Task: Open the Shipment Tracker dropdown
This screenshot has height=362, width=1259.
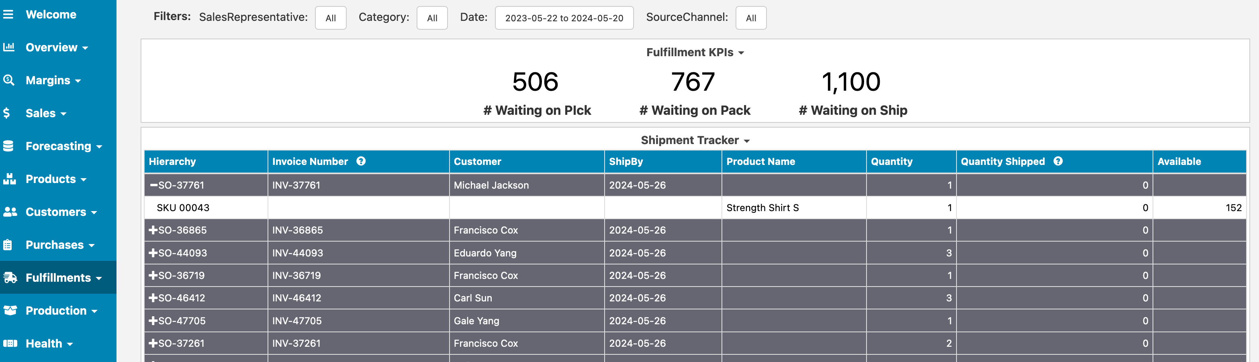Action: pyautogui.click(x=695, y=140)
